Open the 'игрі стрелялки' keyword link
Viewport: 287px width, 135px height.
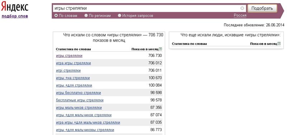(68, 71)
